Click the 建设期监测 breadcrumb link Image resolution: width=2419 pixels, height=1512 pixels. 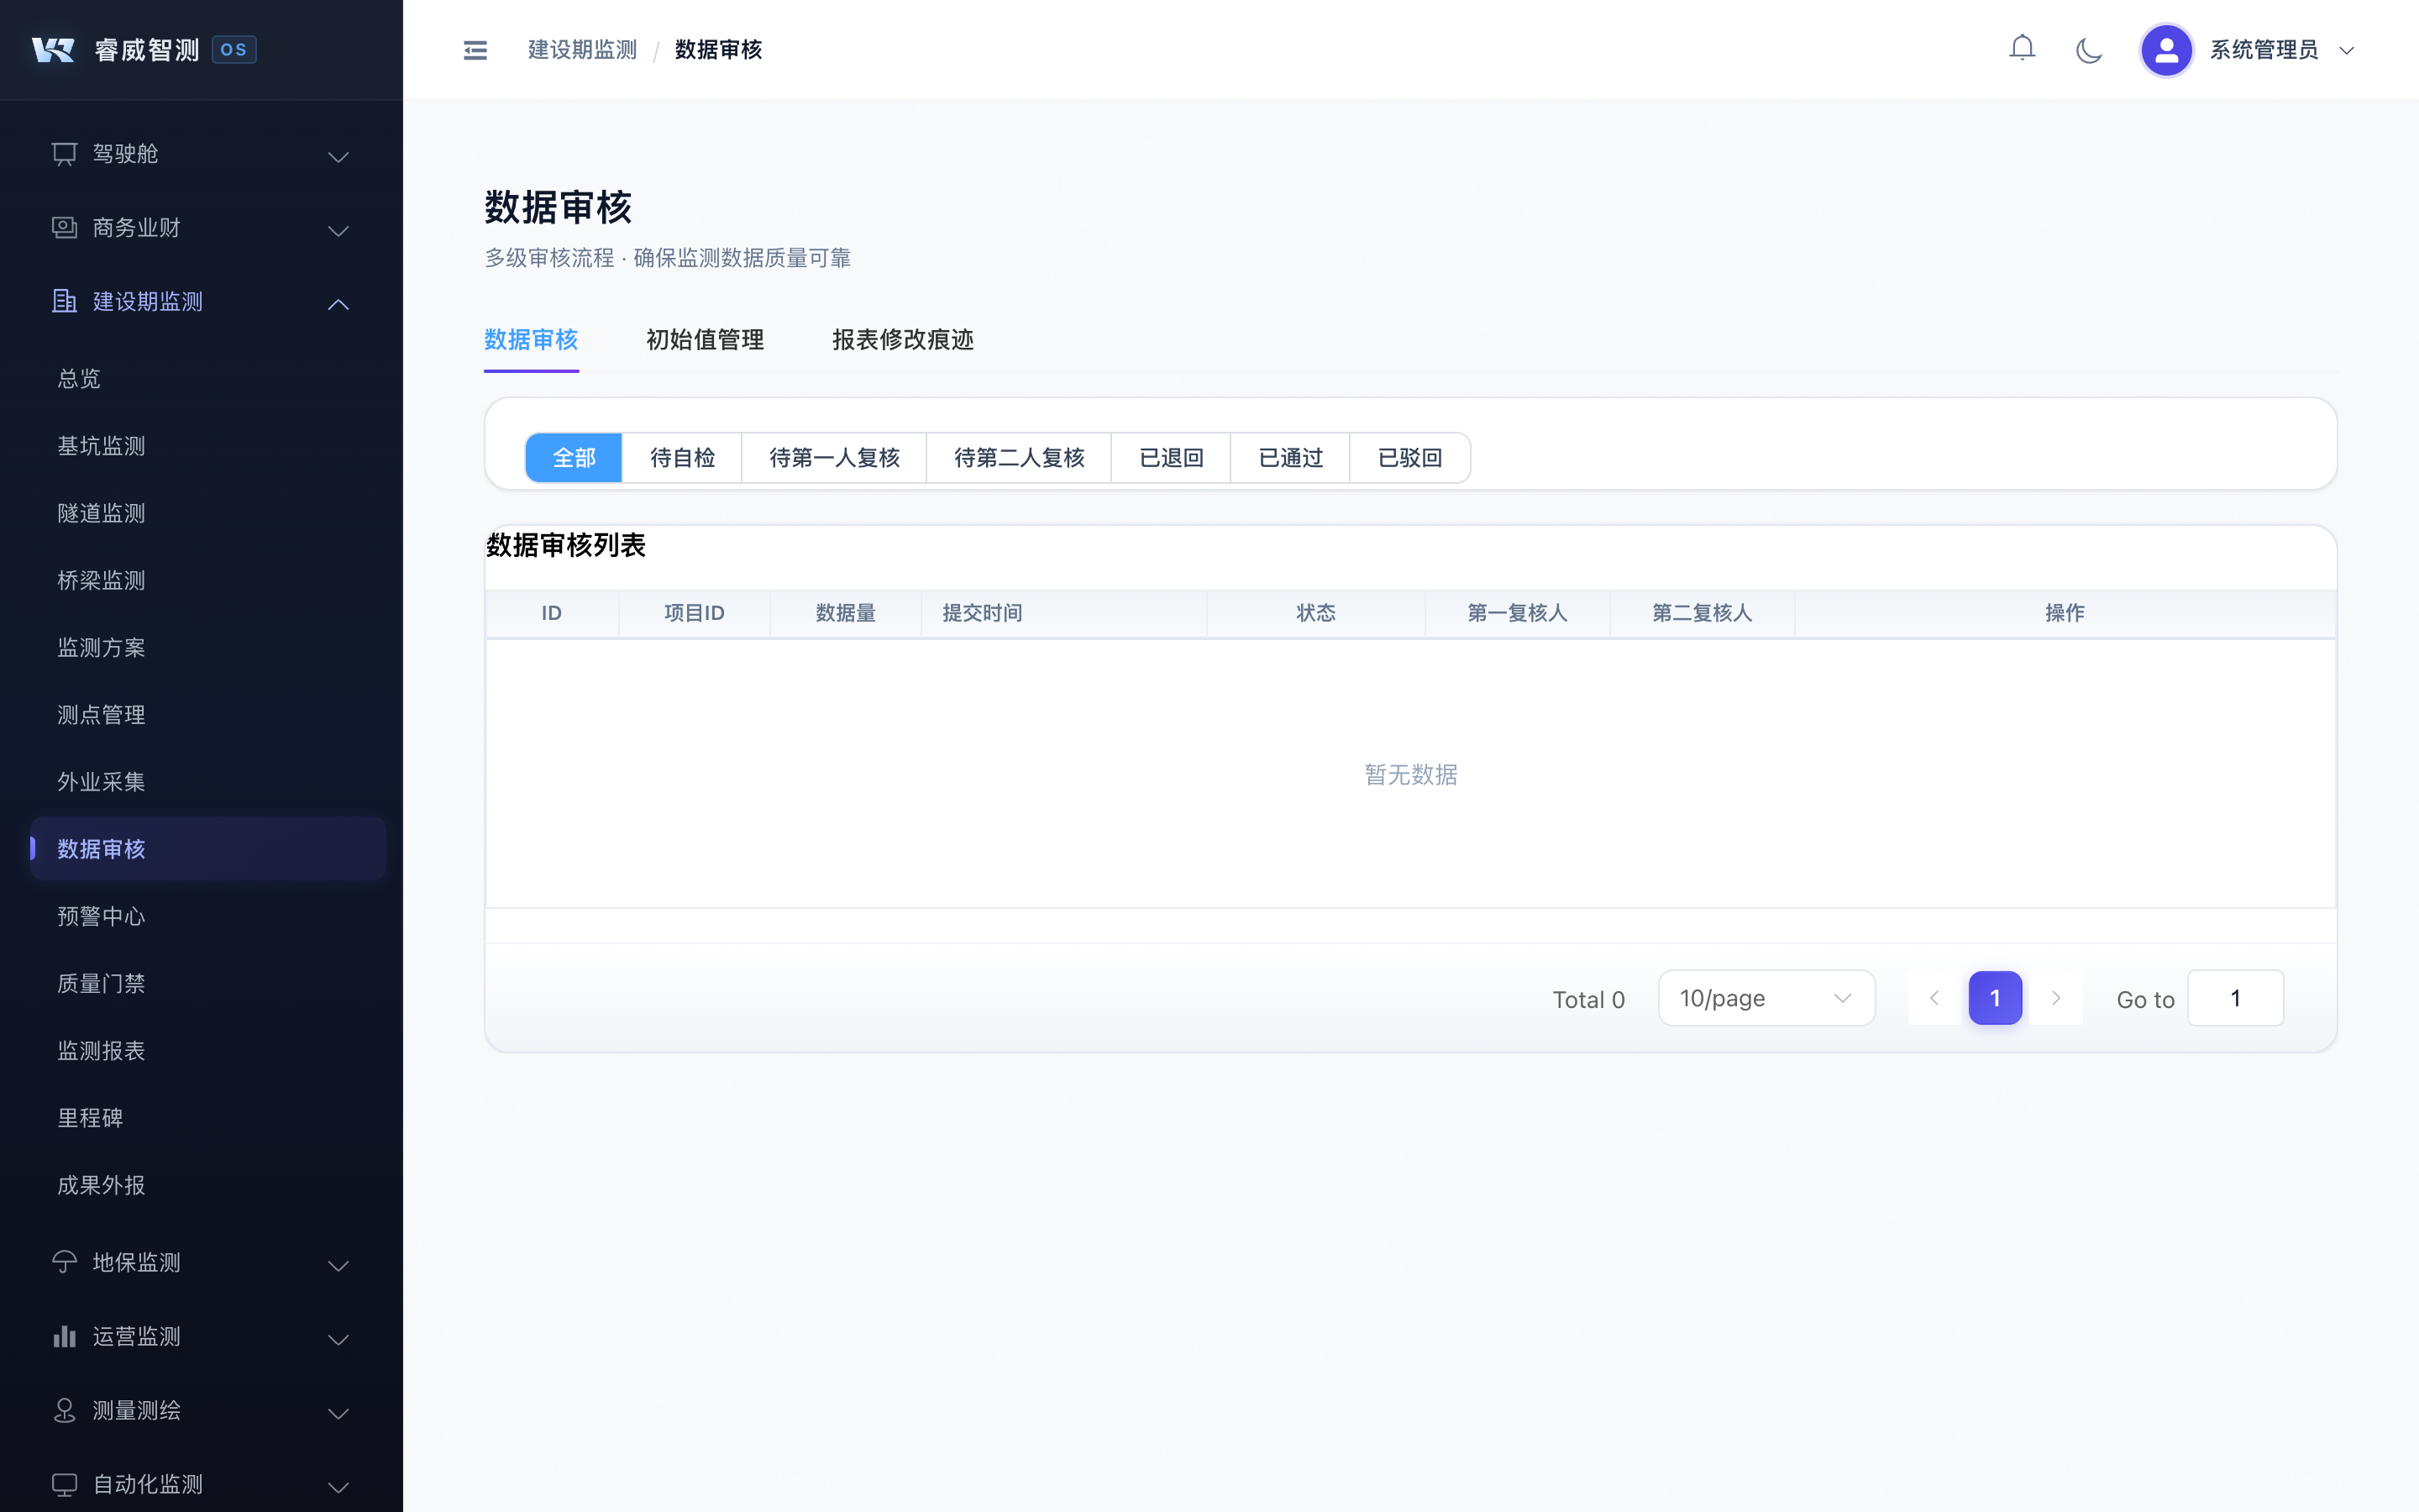pos(582,49)
